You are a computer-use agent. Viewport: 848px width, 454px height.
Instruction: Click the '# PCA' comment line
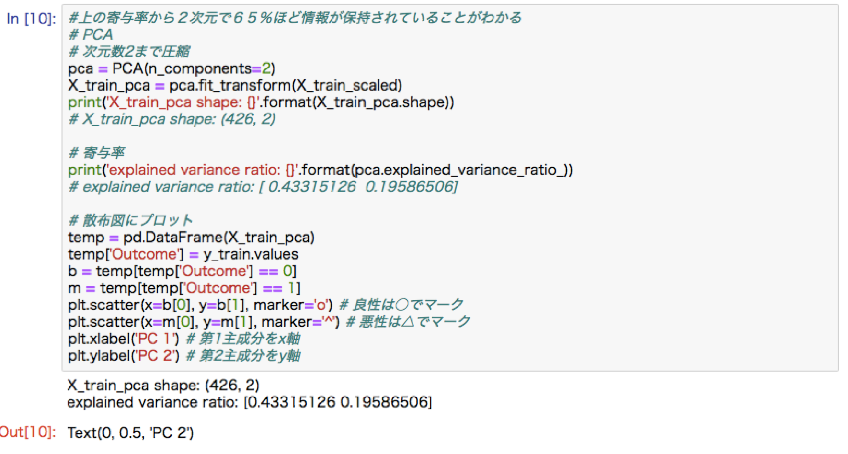point(91,34)
